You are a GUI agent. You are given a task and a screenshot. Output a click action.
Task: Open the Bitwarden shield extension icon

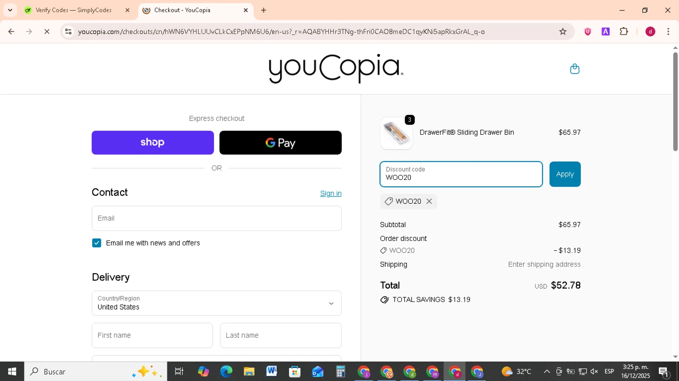(x=588, y=32)
